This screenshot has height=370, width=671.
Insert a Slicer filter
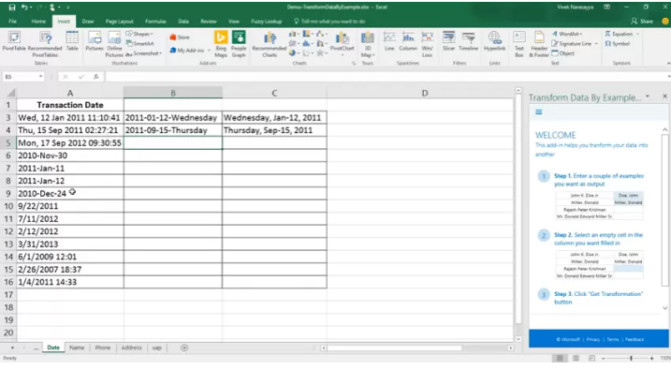point(448,41)
